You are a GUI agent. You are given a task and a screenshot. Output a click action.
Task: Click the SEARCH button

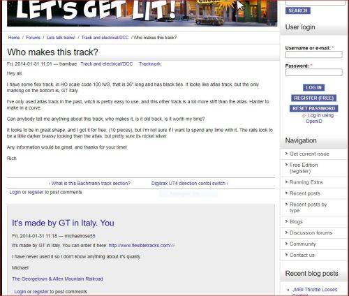click(x=298, y=10)
